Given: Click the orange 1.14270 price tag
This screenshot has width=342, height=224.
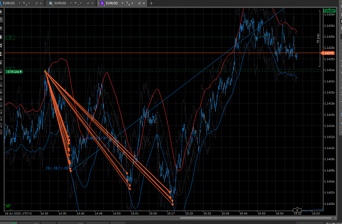Looking at the screenshot, I should coord(328,53).
